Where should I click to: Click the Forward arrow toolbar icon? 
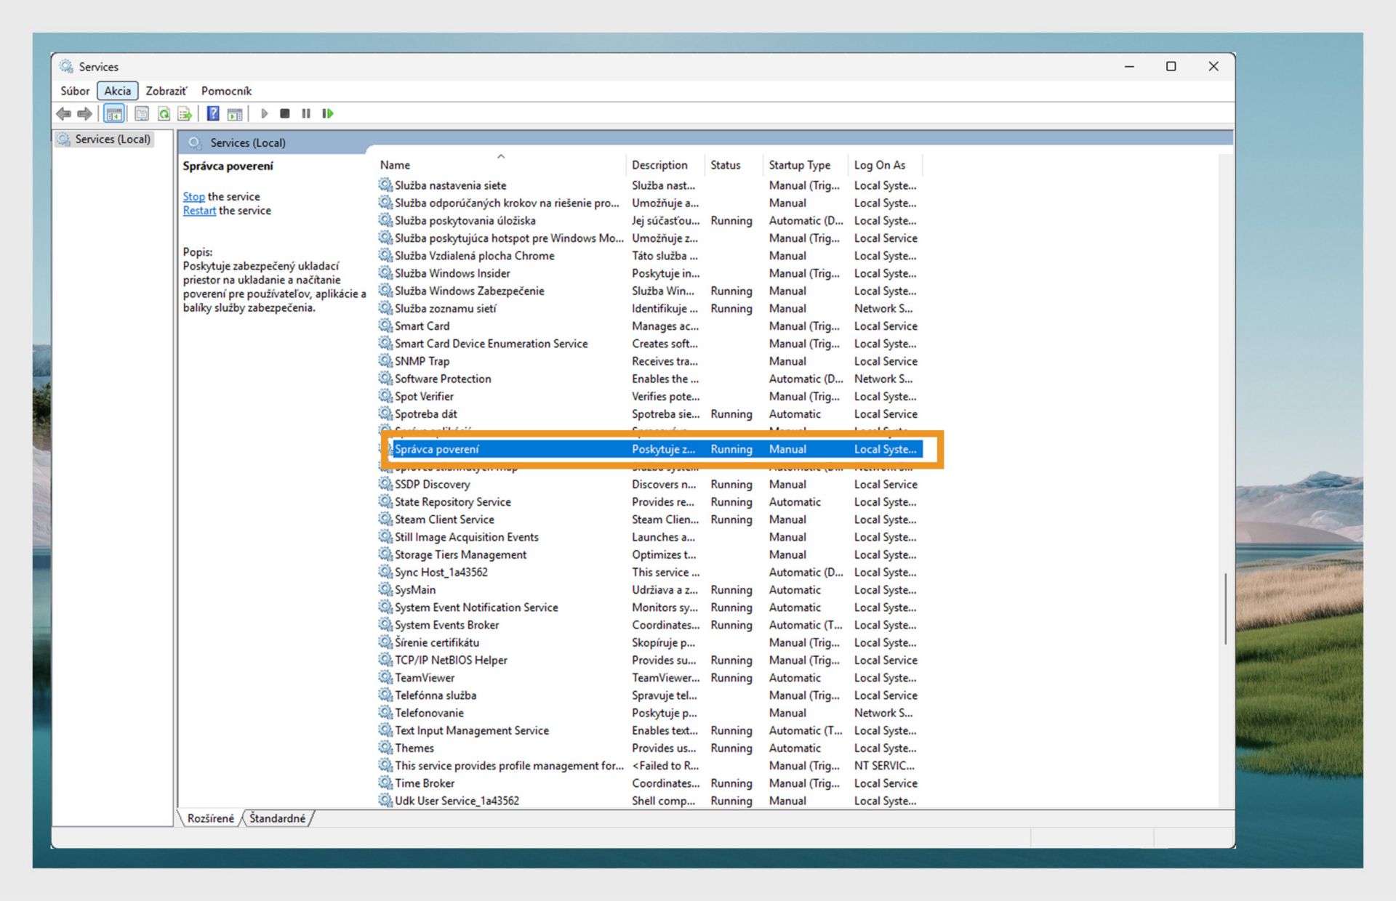85,113
